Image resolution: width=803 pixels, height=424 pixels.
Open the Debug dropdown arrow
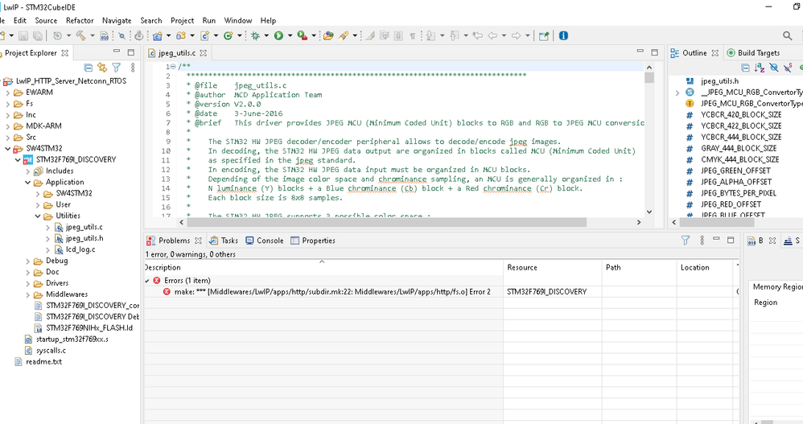[x=266, y=36]
